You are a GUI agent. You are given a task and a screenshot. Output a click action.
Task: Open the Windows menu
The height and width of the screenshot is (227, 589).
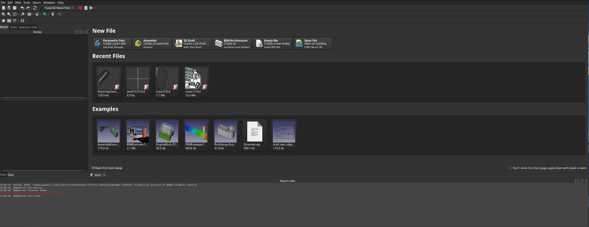49,3
